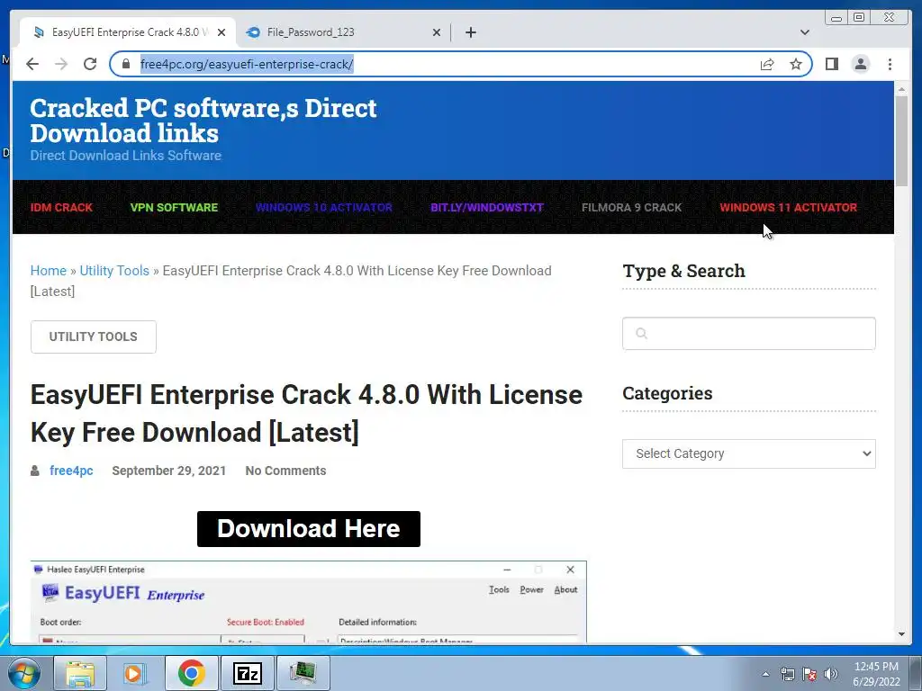Open Action Center flag icon
Viewport: 922px width, 691px height.
pos(809,674)
